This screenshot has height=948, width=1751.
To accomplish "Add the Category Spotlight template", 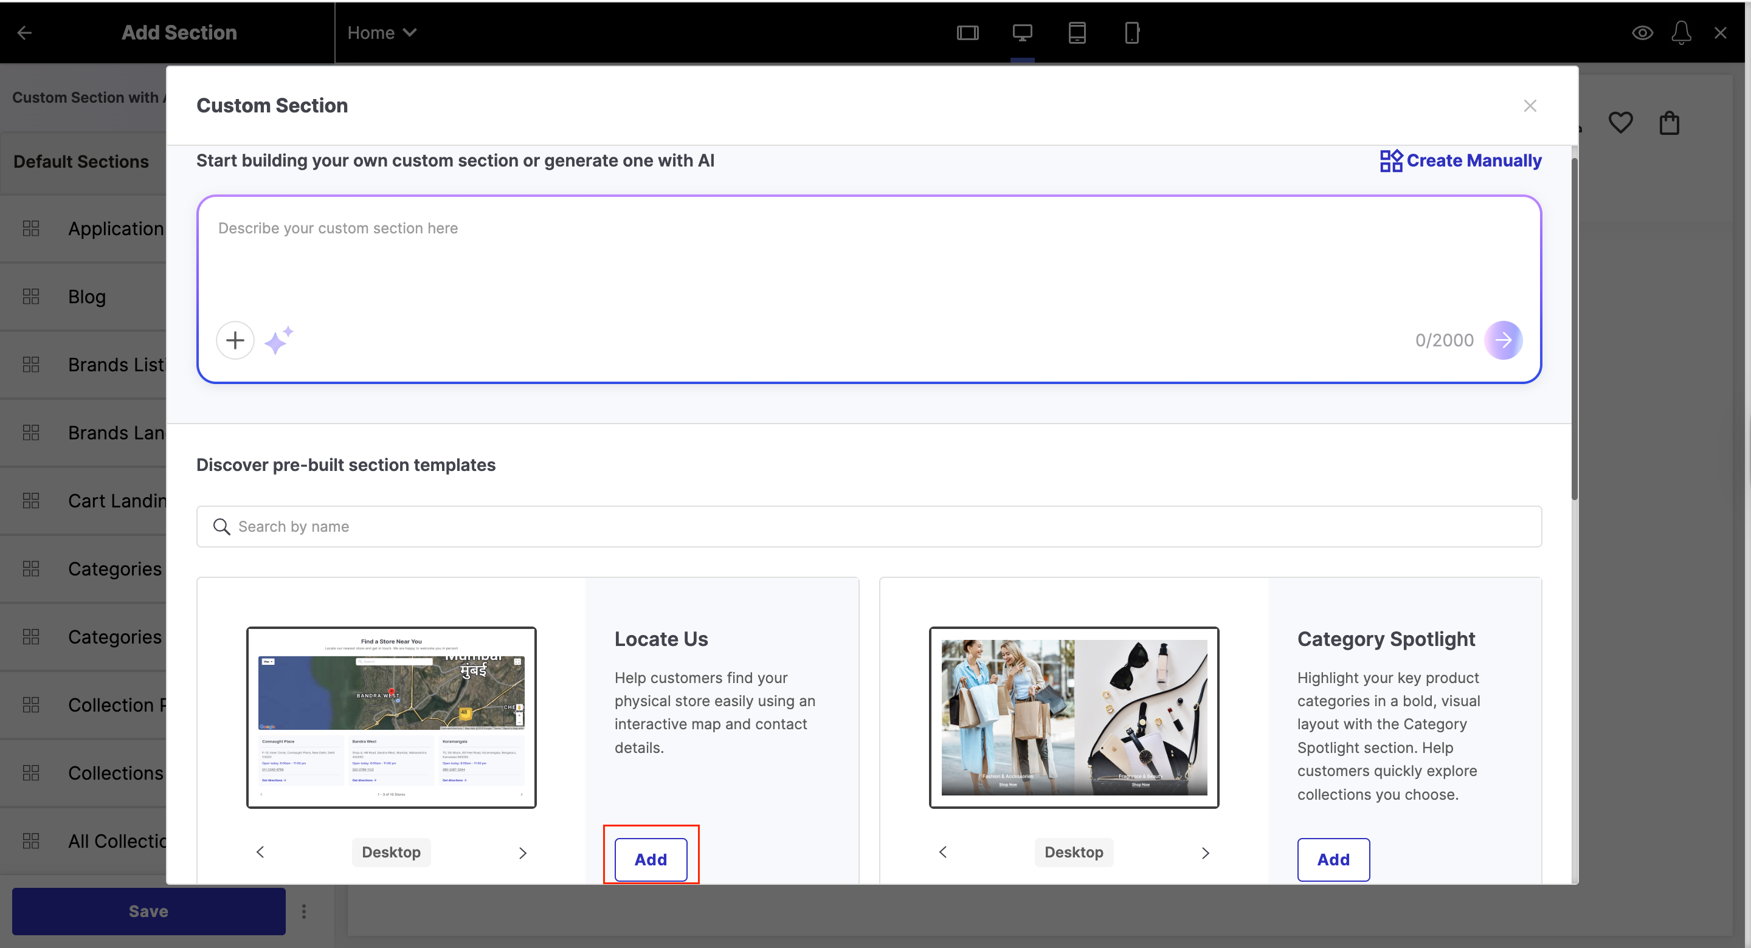I will pos(1333,859).
